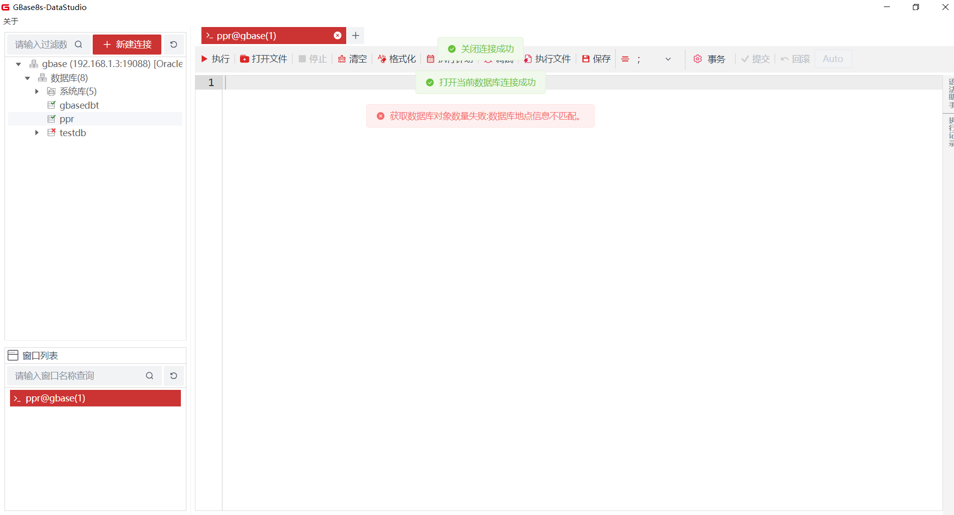Close the ppr@gbase(1) editor tab
Image resolution: width=954 pixels, height=515 pixels.
point(338,36)
